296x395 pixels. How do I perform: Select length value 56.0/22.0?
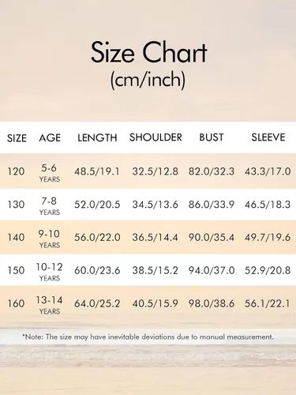(97, 238)
